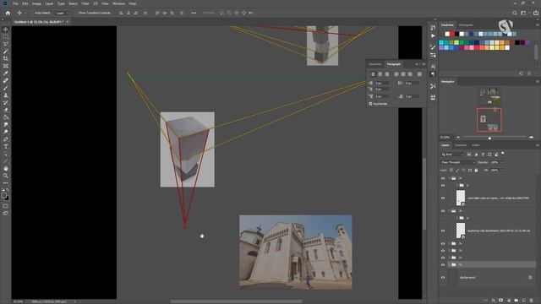
Task: Select the Horizontal Type tool
Action: pyautogui.click(x=6, y=146)
